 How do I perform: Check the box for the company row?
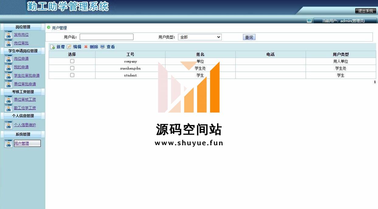point(72,61)
